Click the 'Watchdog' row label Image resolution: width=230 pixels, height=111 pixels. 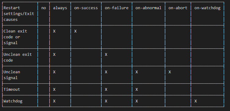tap(13, 101)
